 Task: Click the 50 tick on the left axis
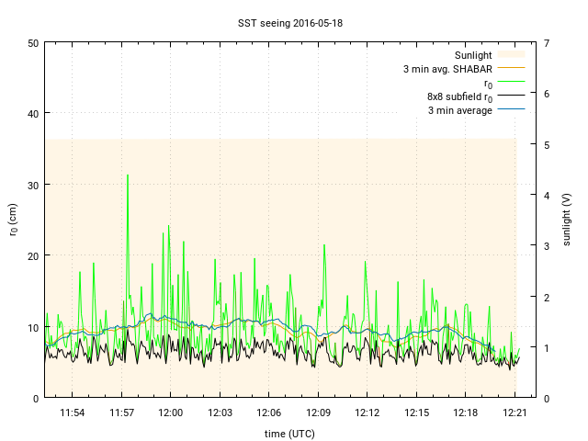pyautogui.click(x=32, y=43)
